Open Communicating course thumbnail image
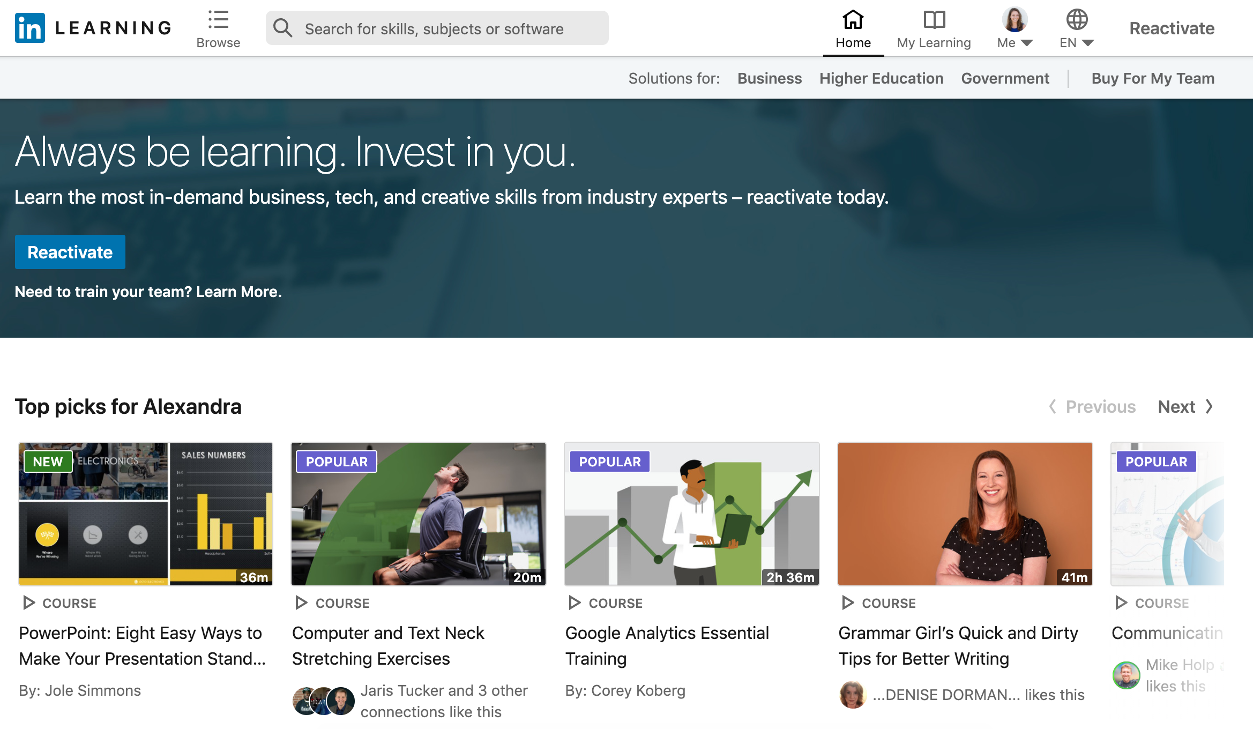 [x=1168, y=514]
